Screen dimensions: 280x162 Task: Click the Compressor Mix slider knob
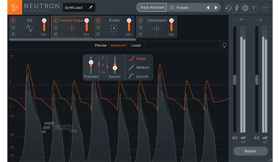coord(171,20)
